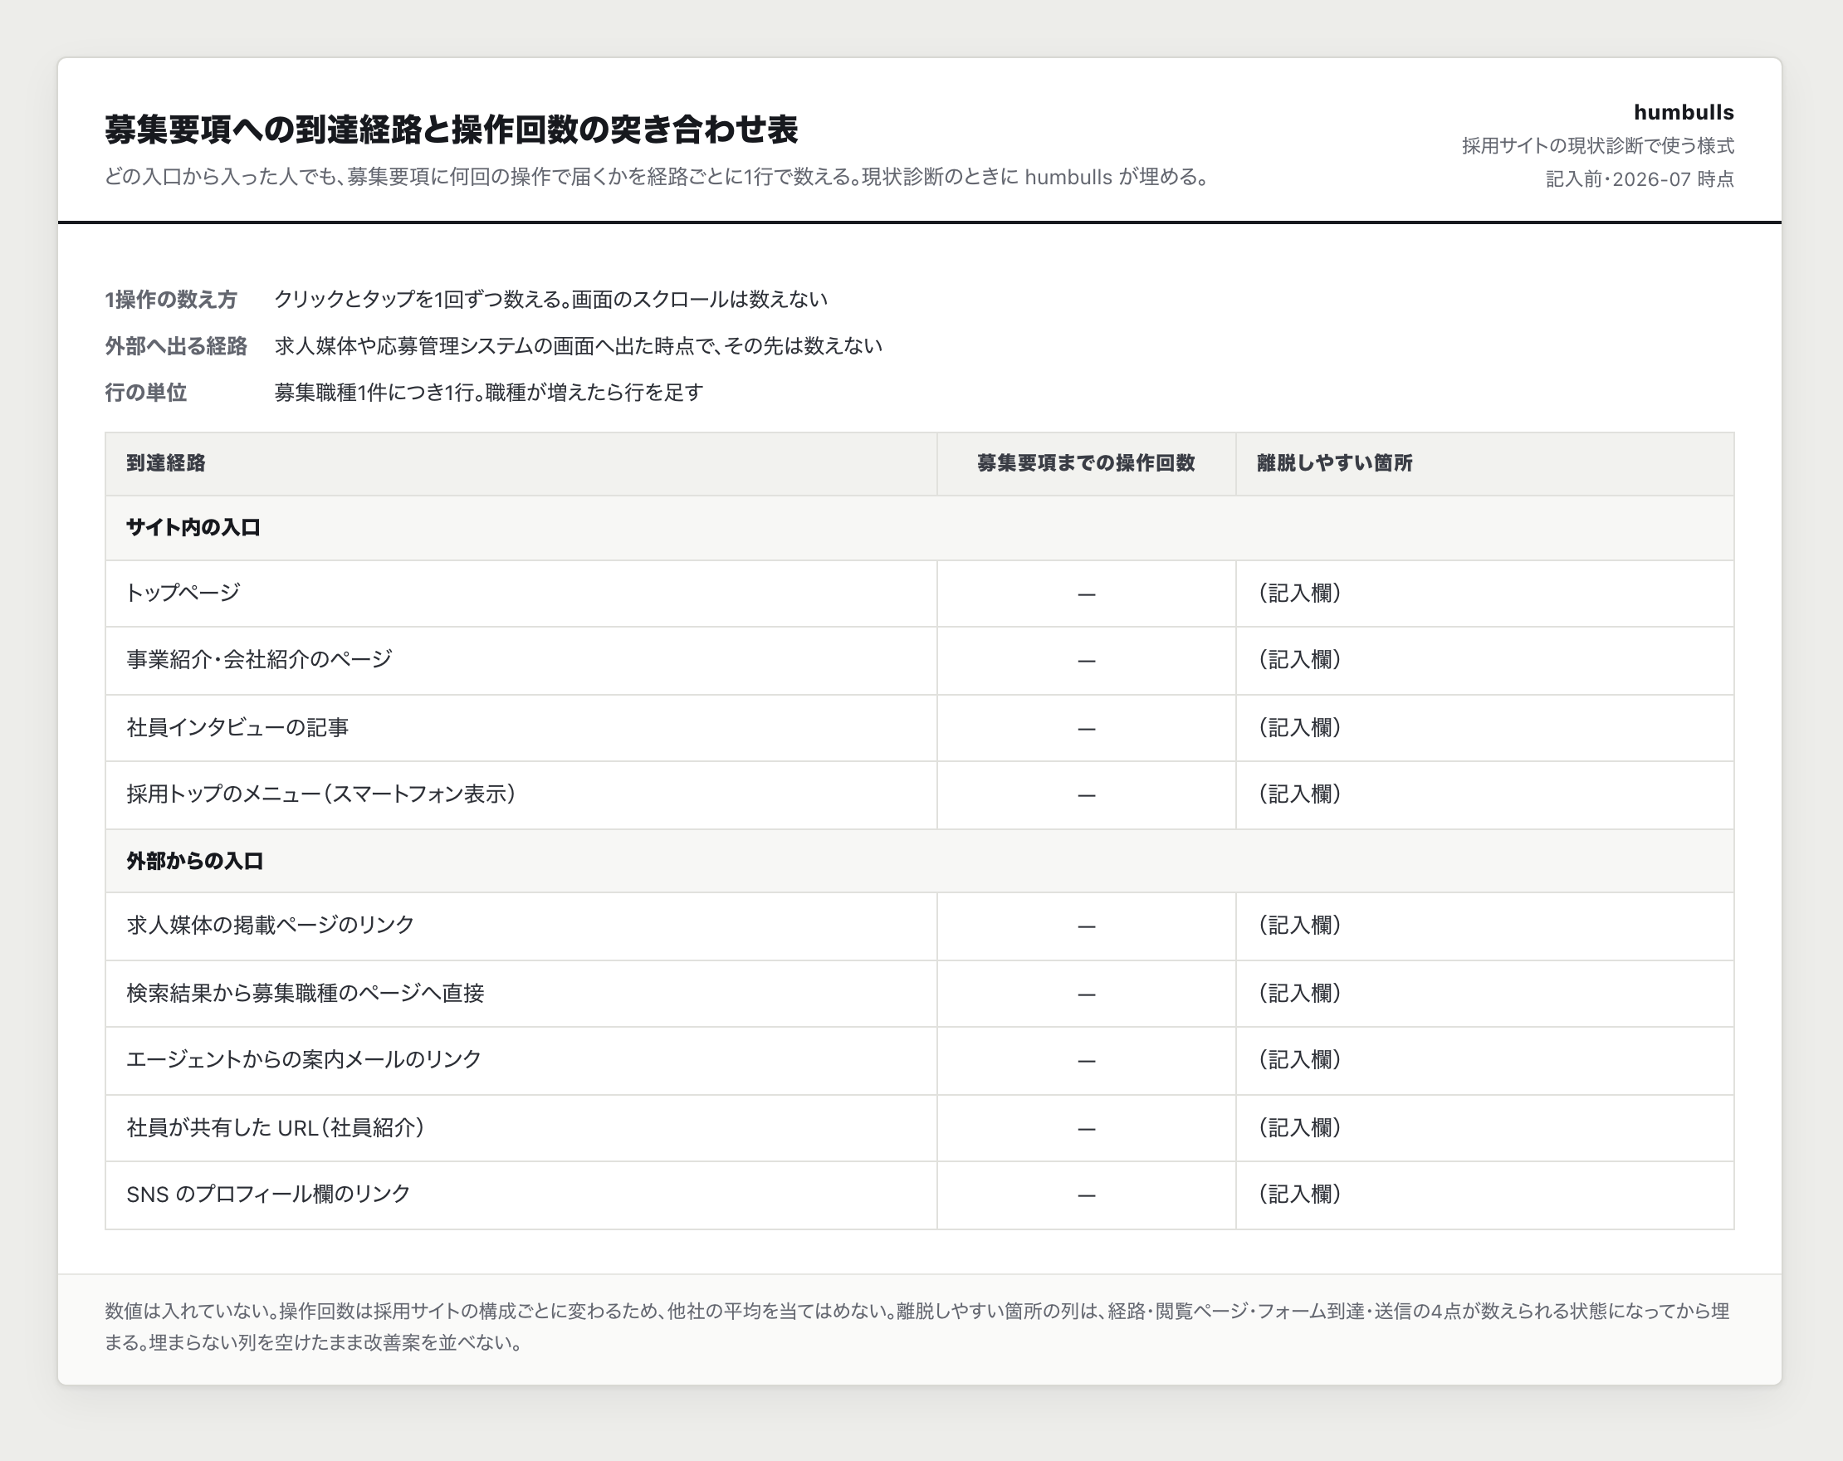Click the dash cell in the 社員が共有した URL row
The width and height of the screenshot is (1843, 1461).
(x=1087, y=1128)
